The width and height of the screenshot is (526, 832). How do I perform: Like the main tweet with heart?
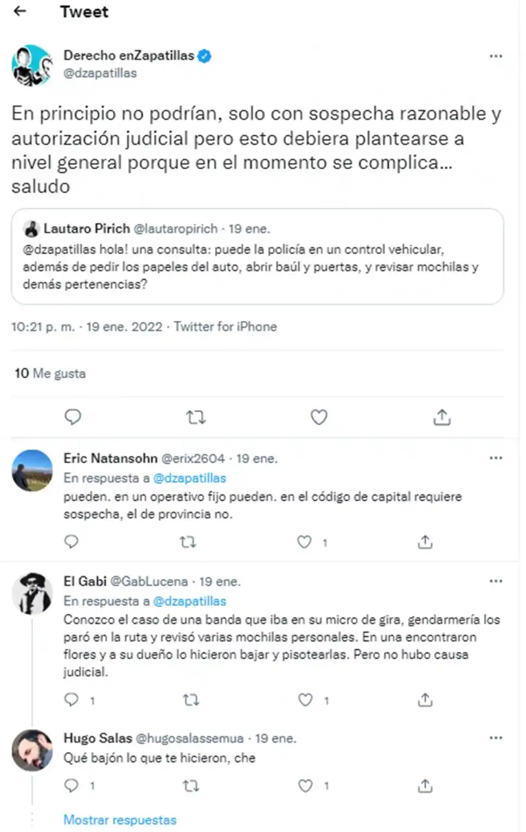tap(319, 417)
